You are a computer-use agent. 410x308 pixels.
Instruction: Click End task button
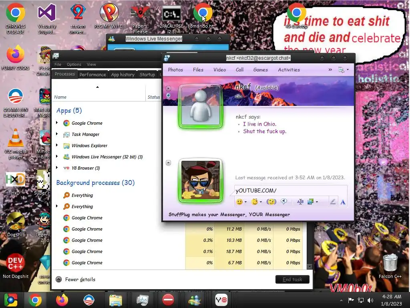pyautogui.click(x=292, y=280)
